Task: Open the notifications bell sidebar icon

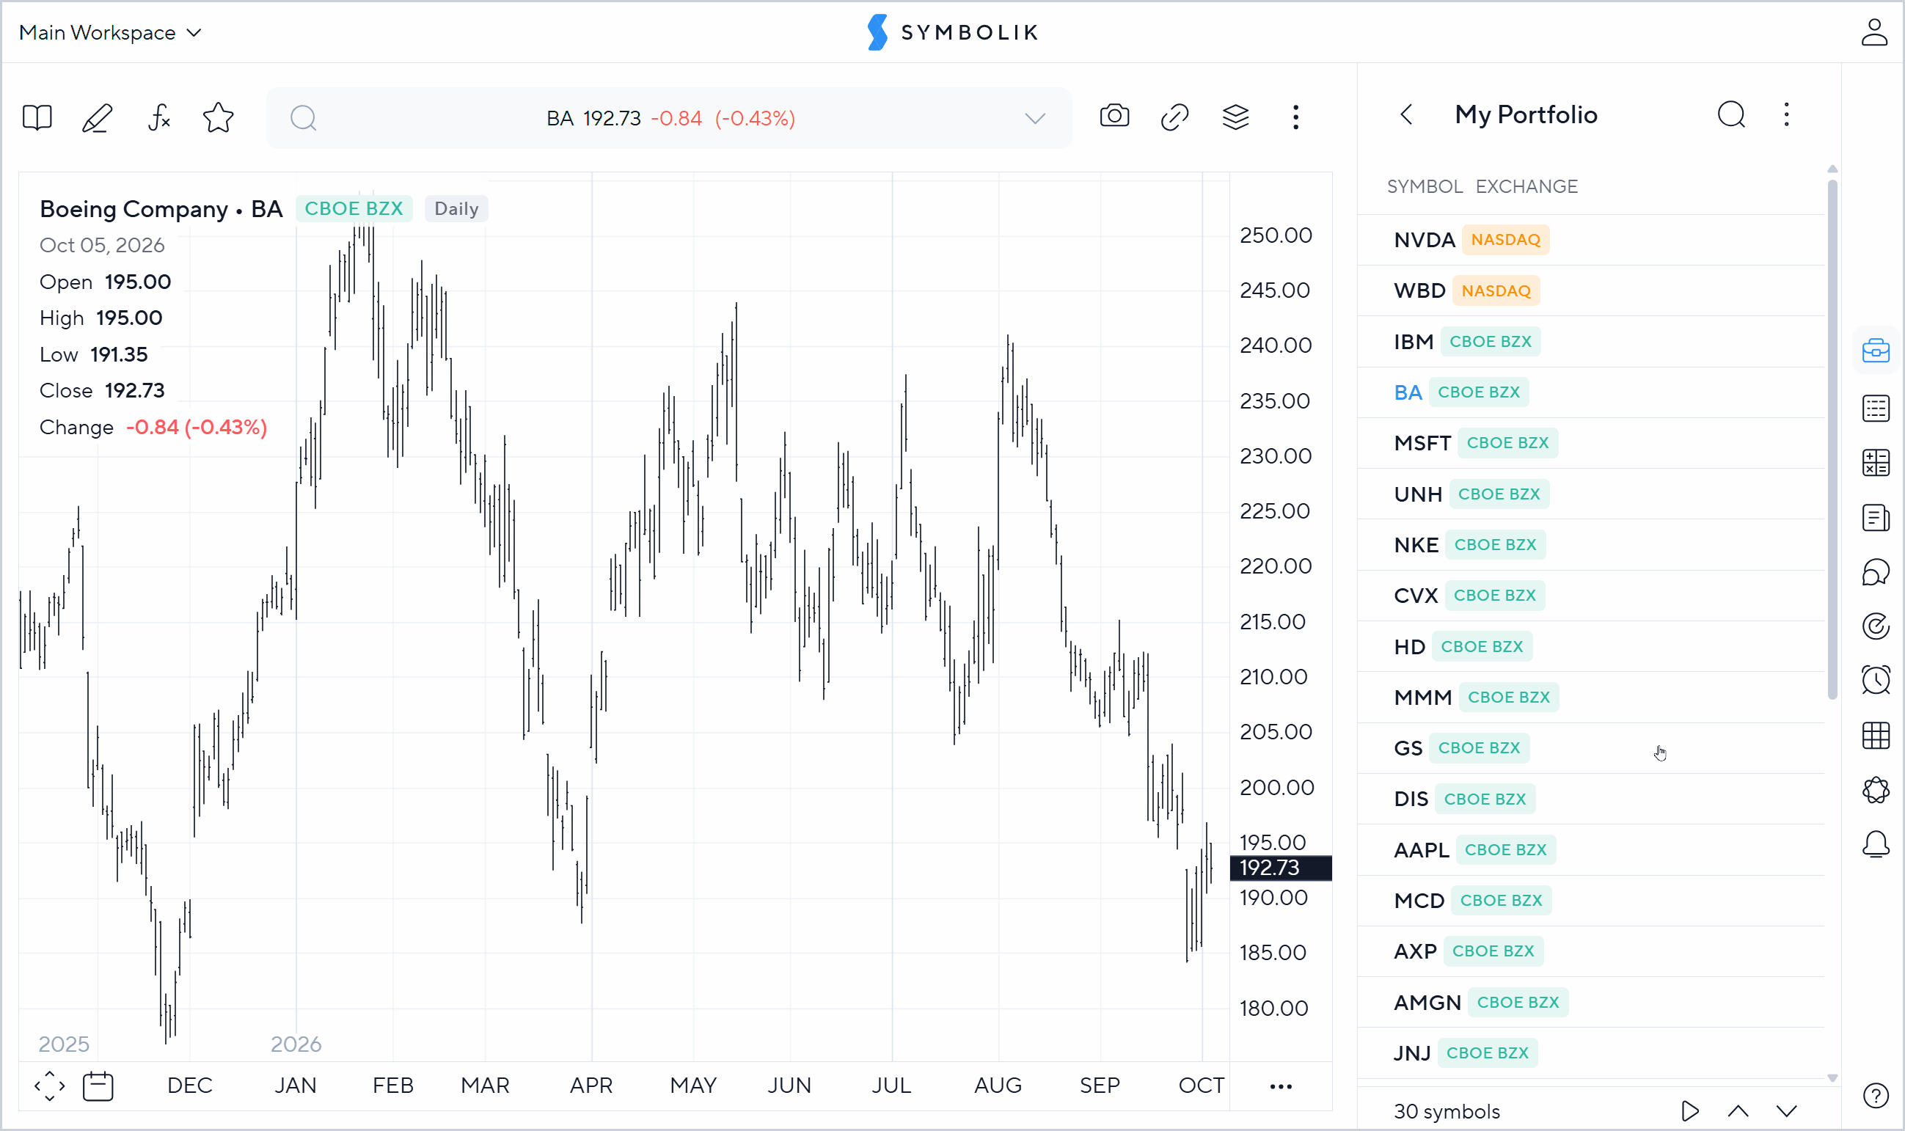Action: click(1875, 844)
